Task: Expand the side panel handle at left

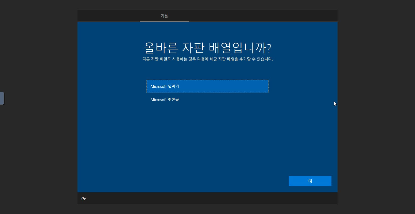Action: coord(2,98)
